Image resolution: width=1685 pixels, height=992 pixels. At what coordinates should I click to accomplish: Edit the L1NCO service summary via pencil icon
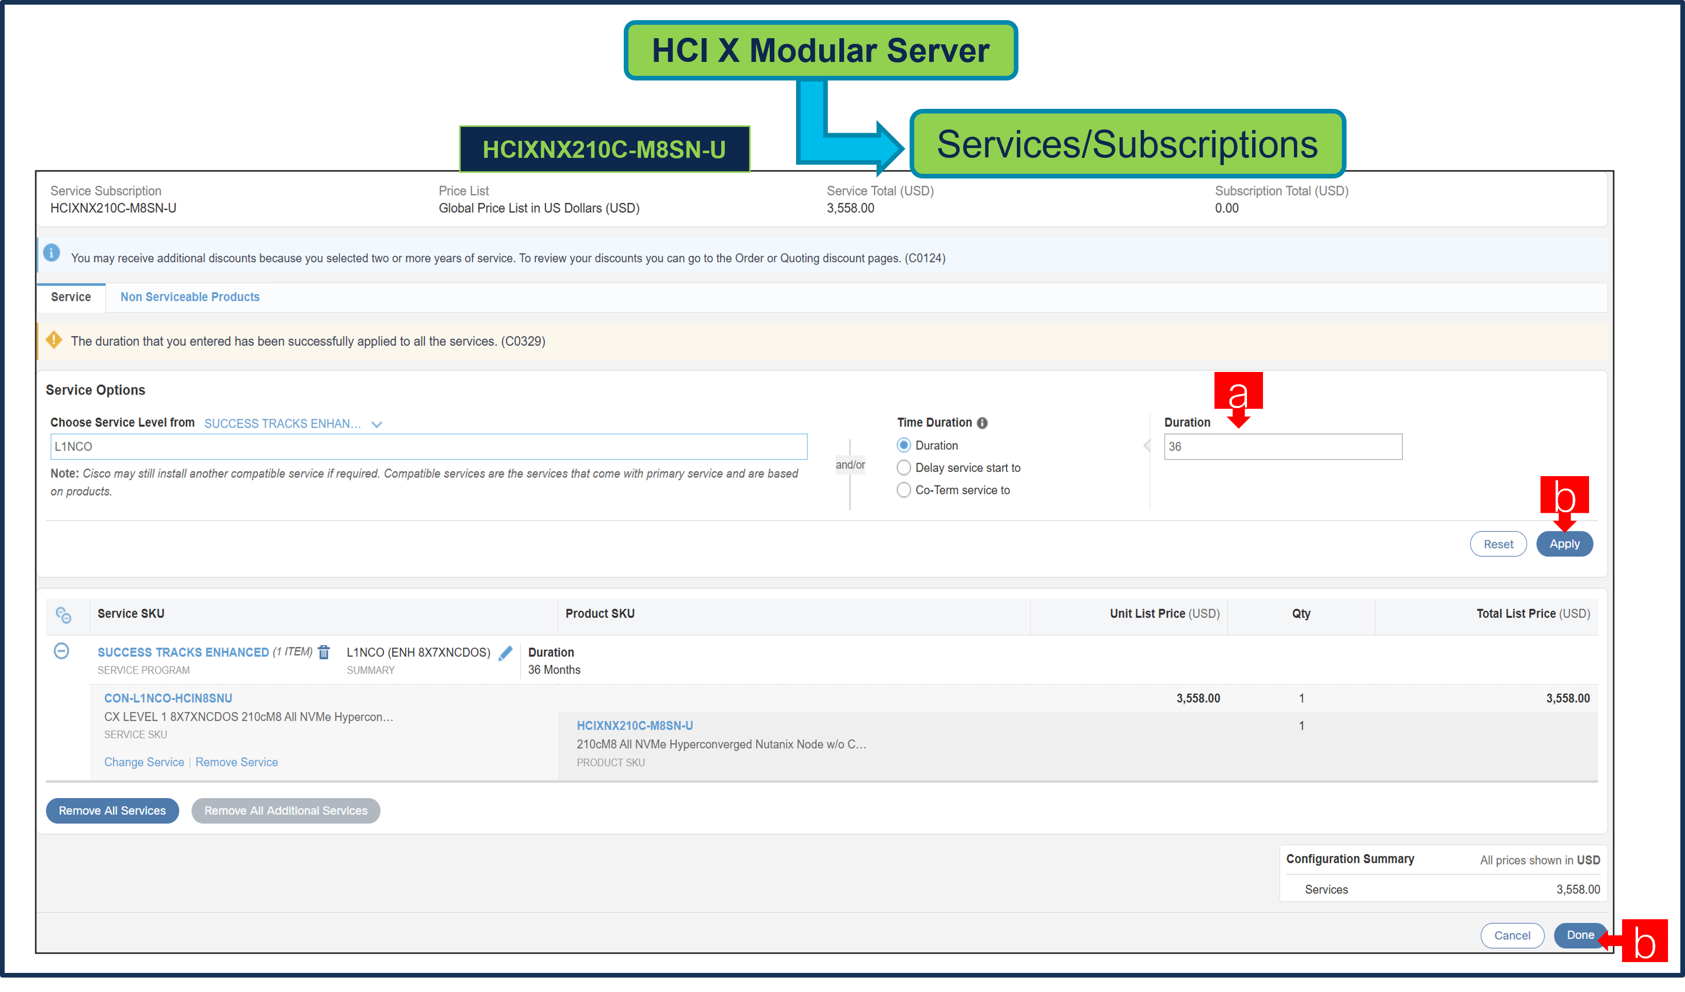click(x=506, y=653)
